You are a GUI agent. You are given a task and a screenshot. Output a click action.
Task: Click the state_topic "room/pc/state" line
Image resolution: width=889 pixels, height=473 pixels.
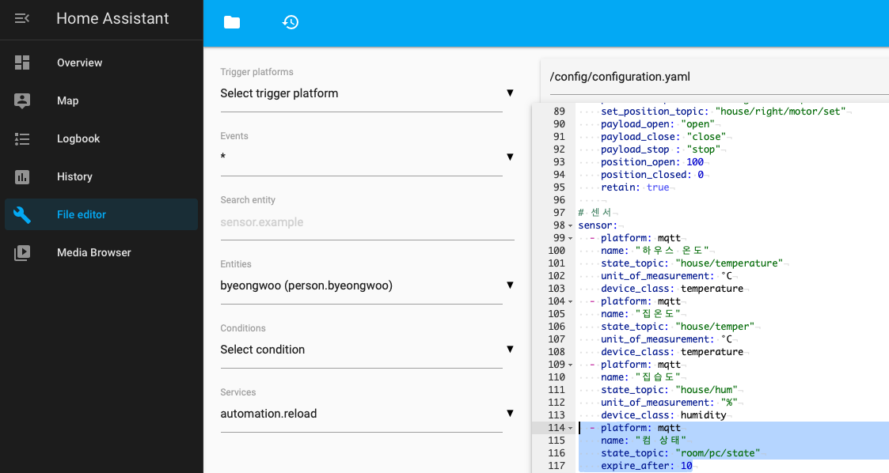[x=680, y=453]
